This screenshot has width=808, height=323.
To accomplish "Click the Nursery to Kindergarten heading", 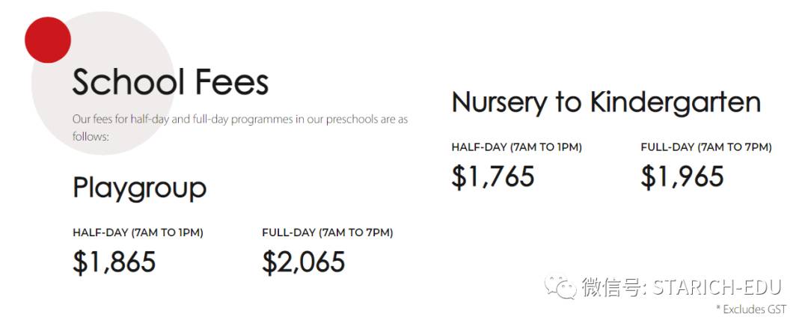I will [606, 102].
